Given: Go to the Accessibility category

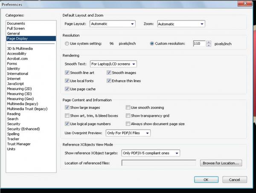Looking at the screenshot, I should [x=17, y=54].
